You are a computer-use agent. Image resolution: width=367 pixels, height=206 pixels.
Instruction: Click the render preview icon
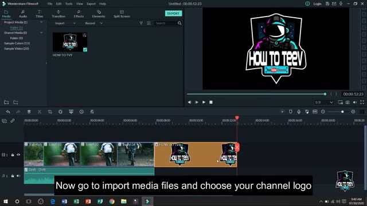tap(283, 112)
